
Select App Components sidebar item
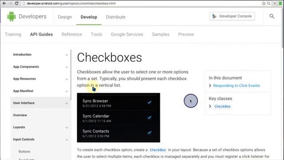tap(26, 67)
